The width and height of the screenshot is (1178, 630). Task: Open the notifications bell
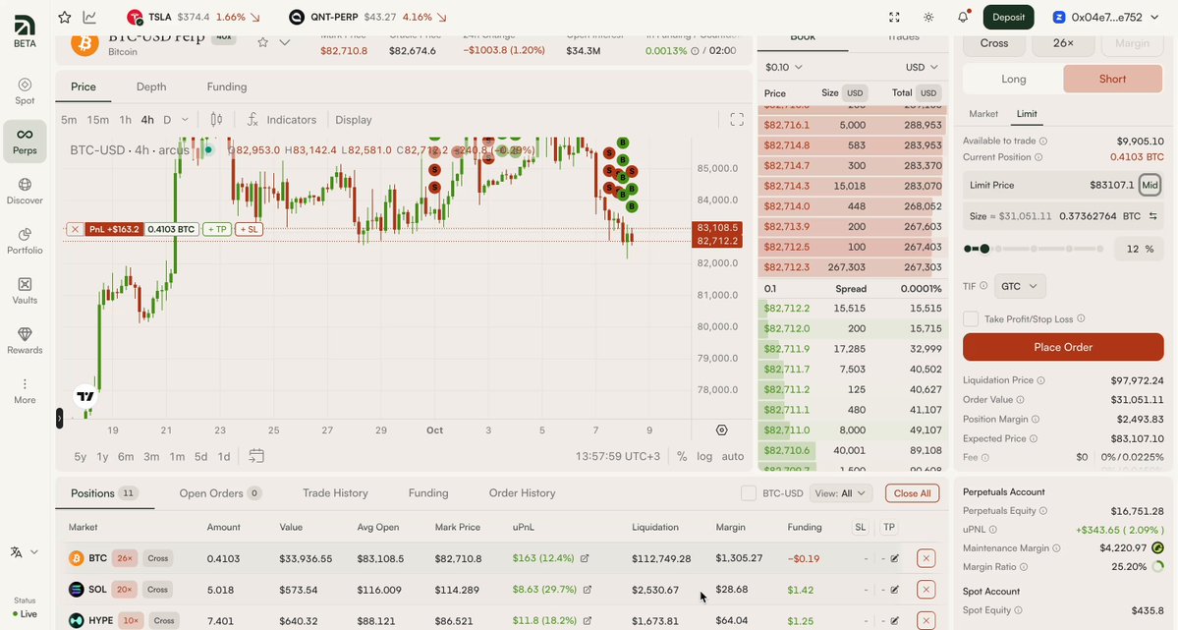(x=963, y=17)
